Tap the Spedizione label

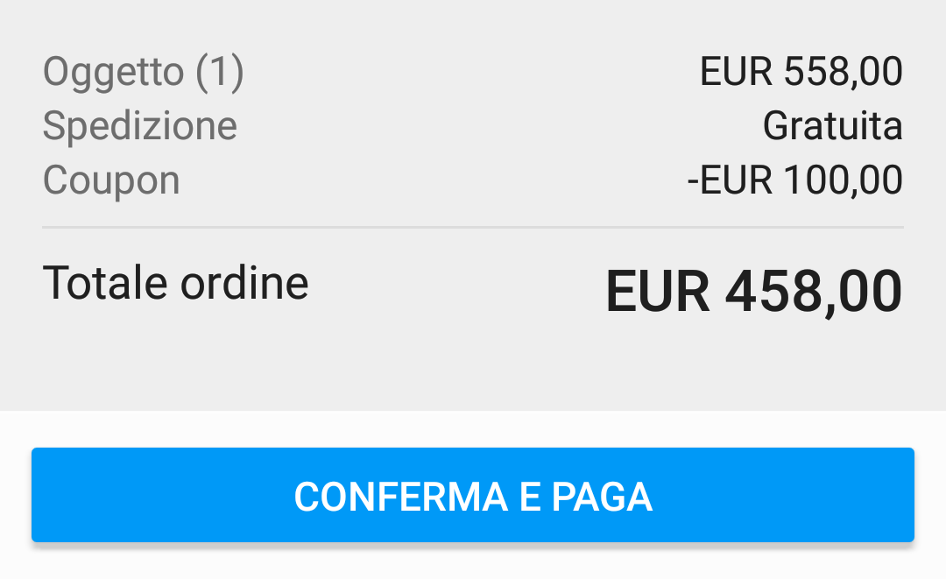139,126
